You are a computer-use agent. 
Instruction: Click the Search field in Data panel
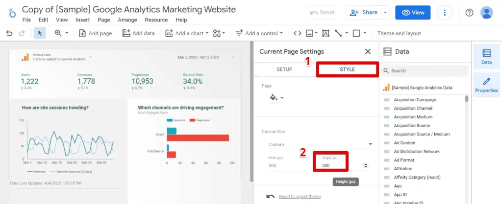tap(427, 70)
